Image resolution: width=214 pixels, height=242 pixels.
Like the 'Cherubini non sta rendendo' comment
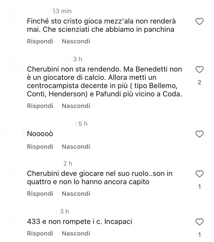[199, 69]
